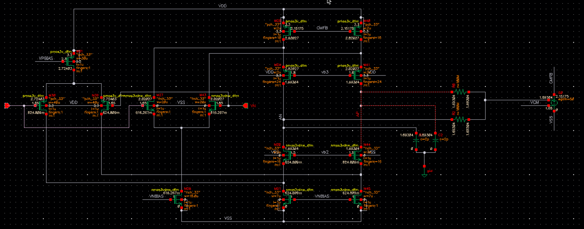Click VDD label between M30 and M39
584x229 pixels.
pyautogui.click(x=74, y=102)
